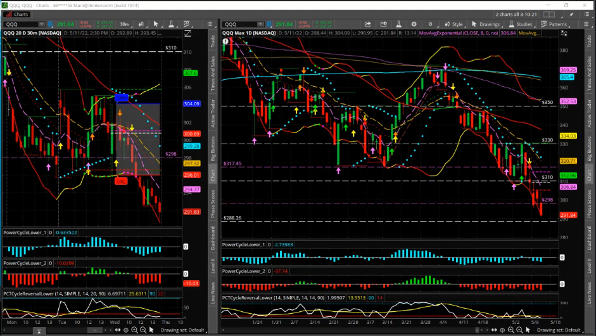Open the Drawings menu
This screenshot has height=336, width=596.
tap(486, 24)
